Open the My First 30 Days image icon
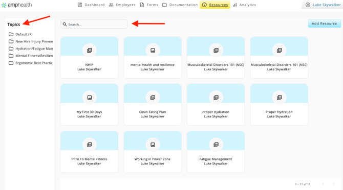This screenshot has width=343, height=190. (x=90, y=98)
